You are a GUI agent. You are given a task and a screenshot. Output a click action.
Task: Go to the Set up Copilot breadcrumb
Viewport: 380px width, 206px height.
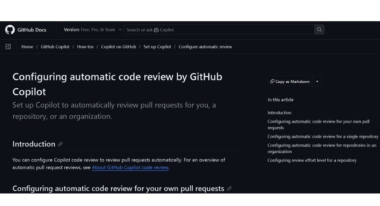(x=157, y=47)
